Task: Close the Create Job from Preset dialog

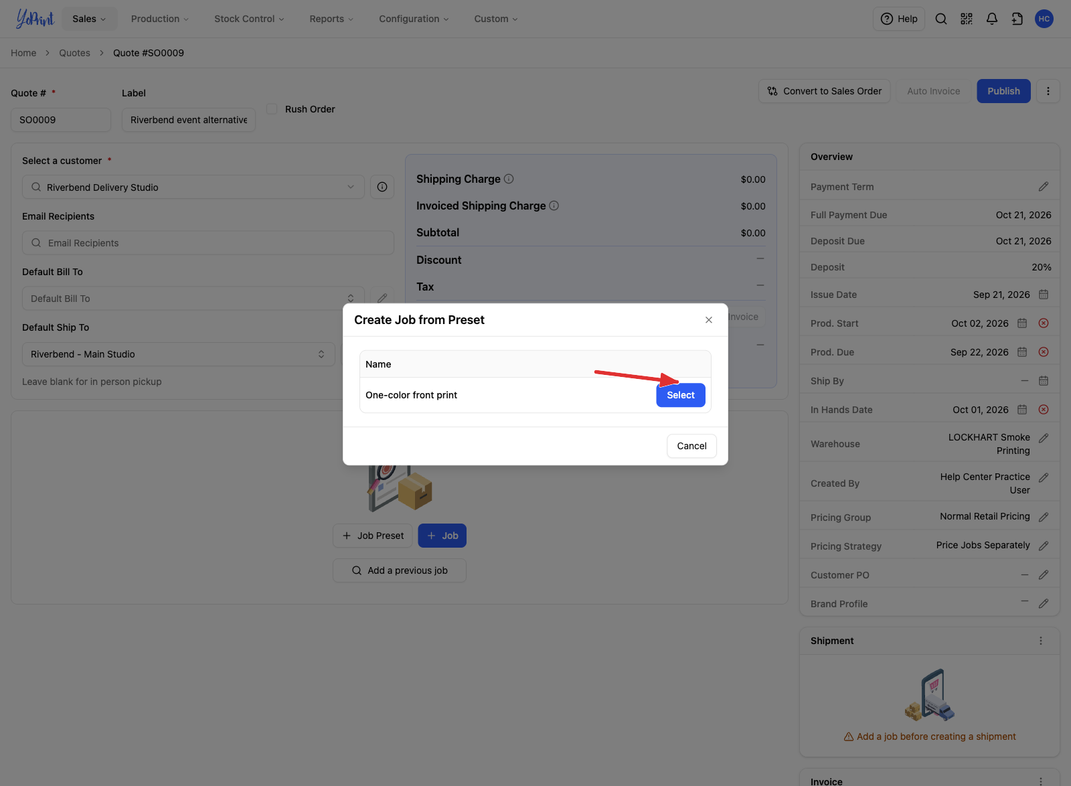Action: 709,320
